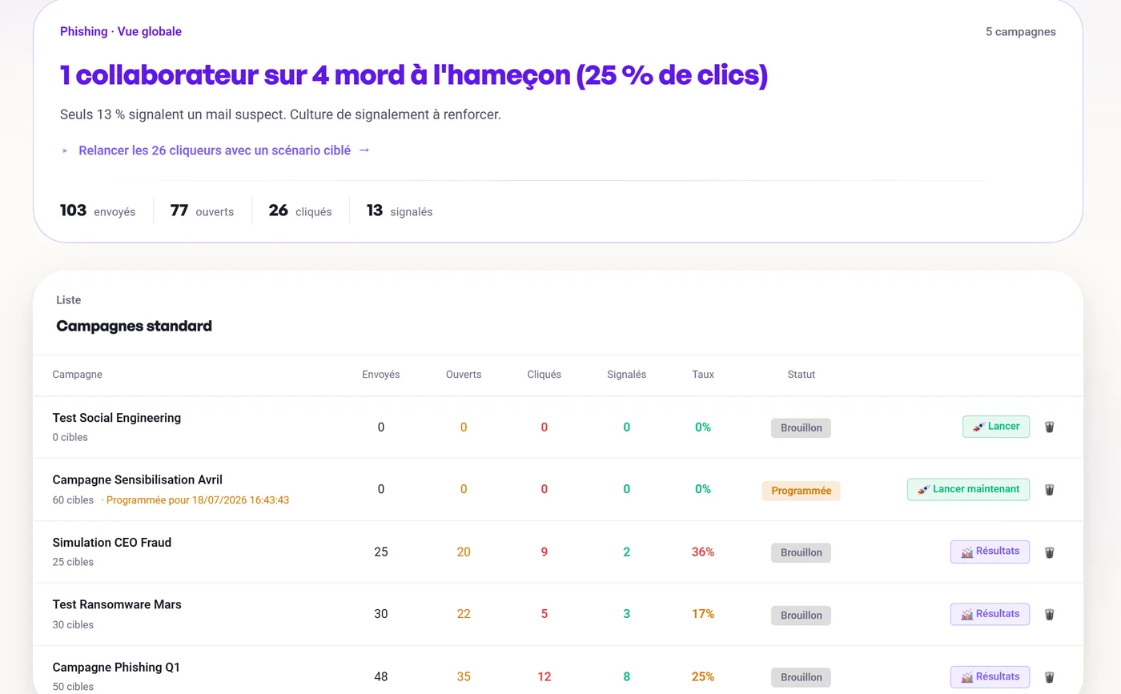Select Campagne Sensibilisation Avril campaign name

[138, 479]
